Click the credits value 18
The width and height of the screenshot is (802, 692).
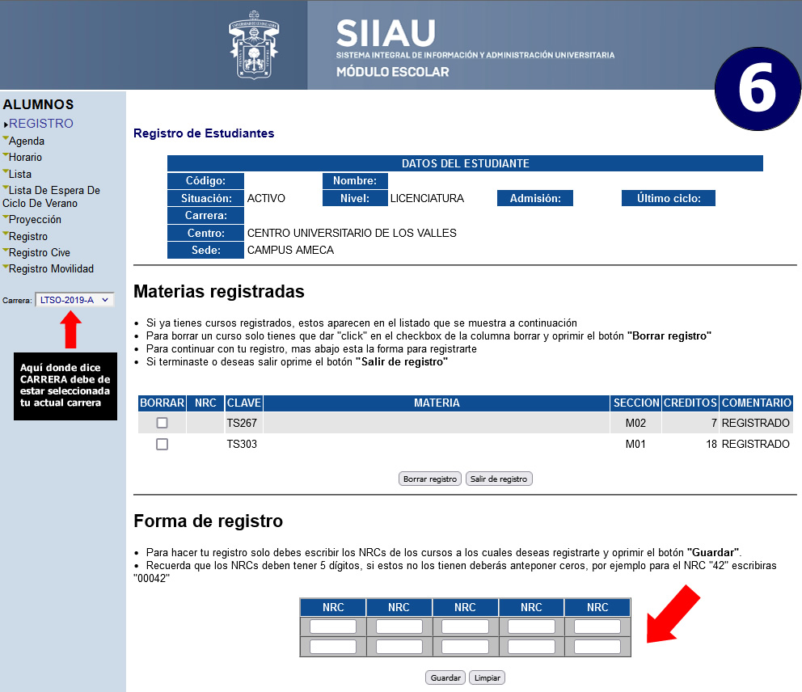[711, 444]
